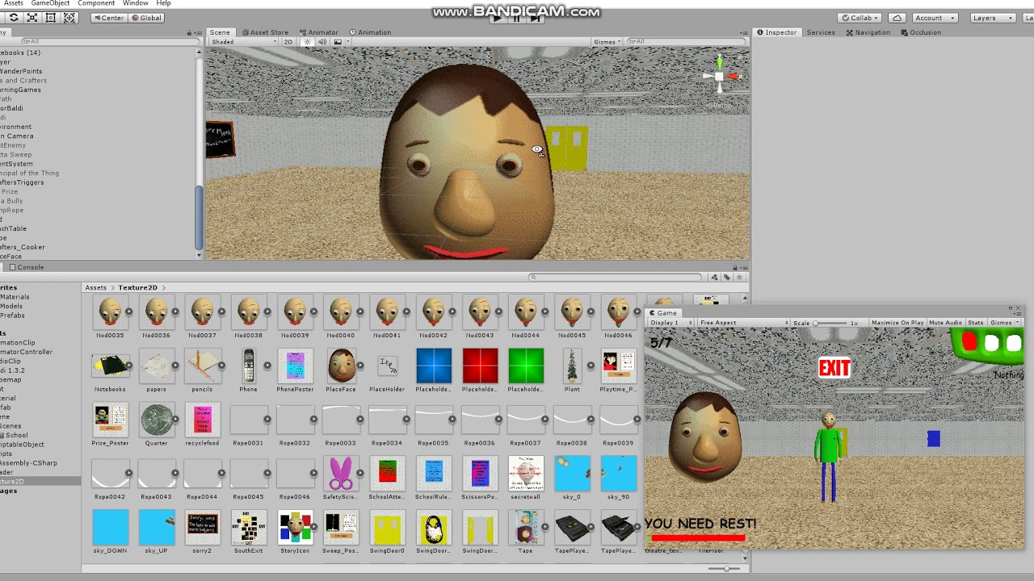The height and width of the screenshot is (581, 1034).
Task: Open Free Aspect dropdown
Action: [743, 323]
